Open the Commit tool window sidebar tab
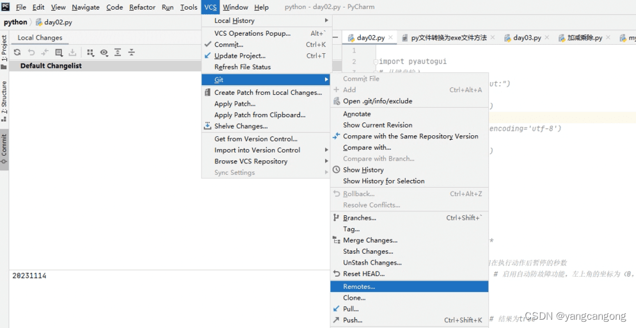This screenshot has height=328, width=636. pos(4,149)
